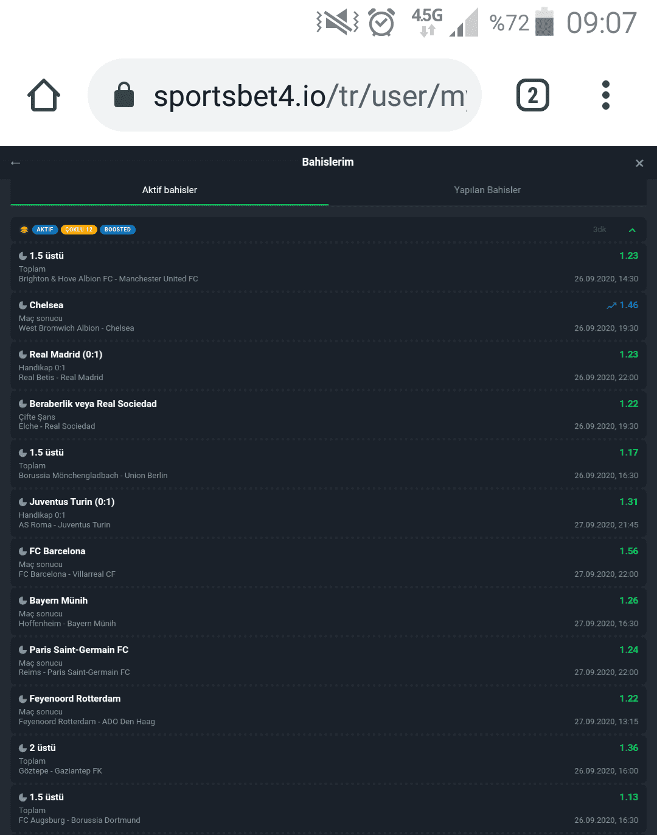The width and height of the screenshot is (657, 835).
Task: Open the browser tab switcher showing 2
Action: pyautogui.click(x=533, y=96)
